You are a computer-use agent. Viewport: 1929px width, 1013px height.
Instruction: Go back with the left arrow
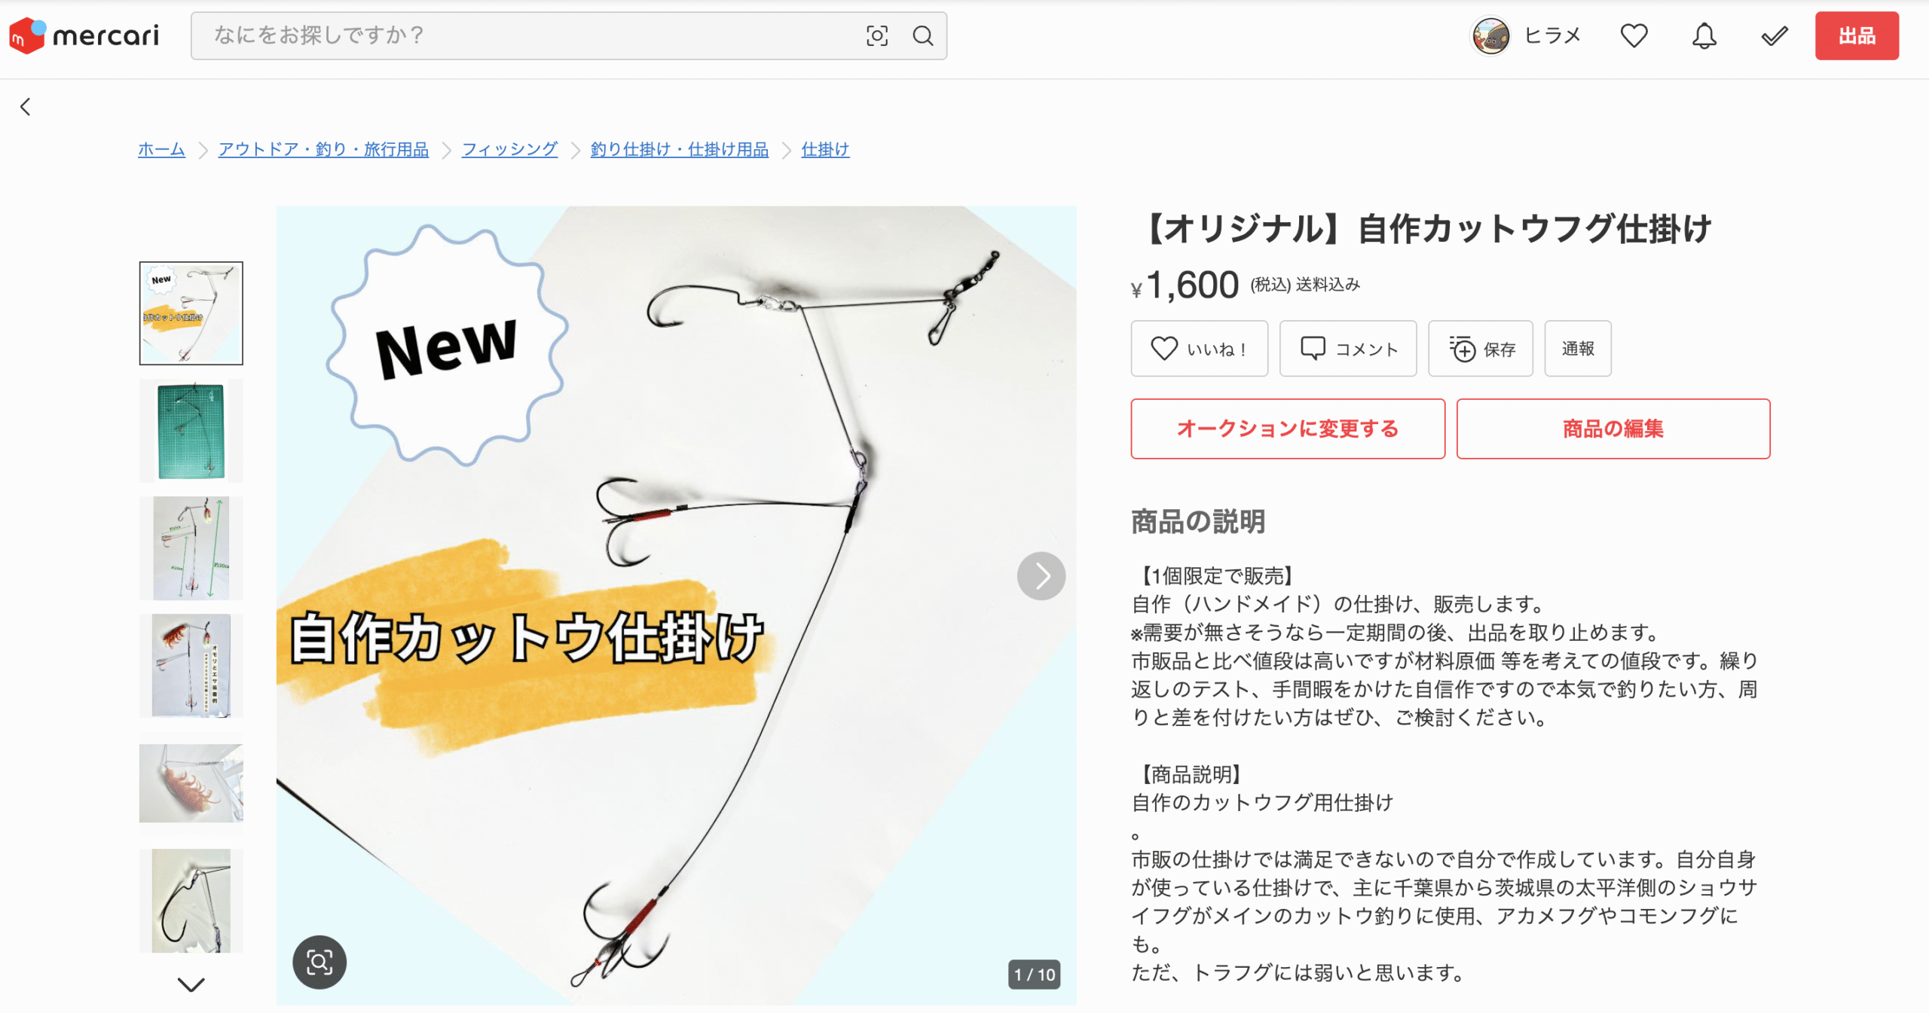coord(26,107)
